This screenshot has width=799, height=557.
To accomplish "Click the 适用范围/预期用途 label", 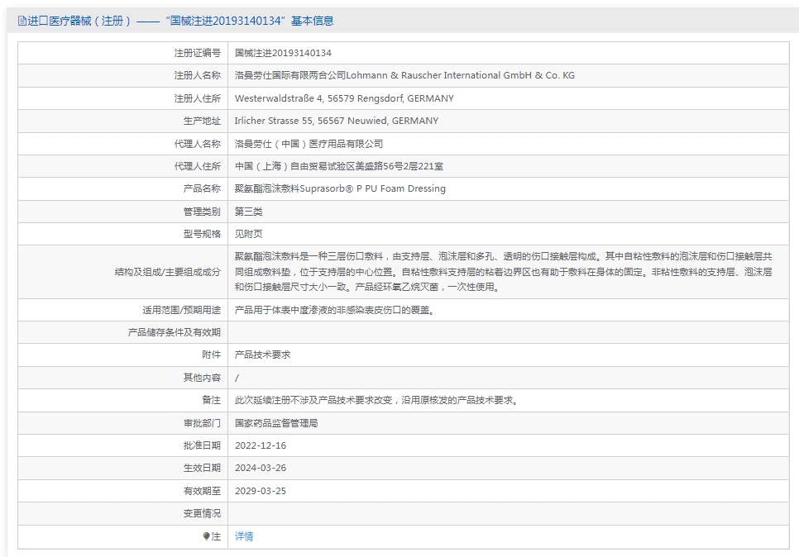I will pos(181,310).
